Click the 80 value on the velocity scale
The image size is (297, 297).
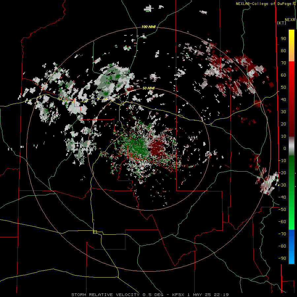click(283, 51)
